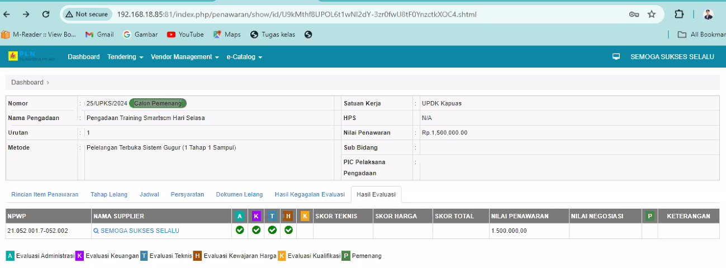Switch to the Rincian Item Penawaran tab
726x268 pixels.
pos(45,194)
